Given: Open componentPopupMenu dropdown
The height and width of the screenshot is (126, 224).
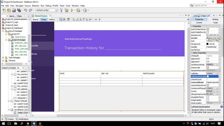Looking at the screenshot, I should point(212,88).
